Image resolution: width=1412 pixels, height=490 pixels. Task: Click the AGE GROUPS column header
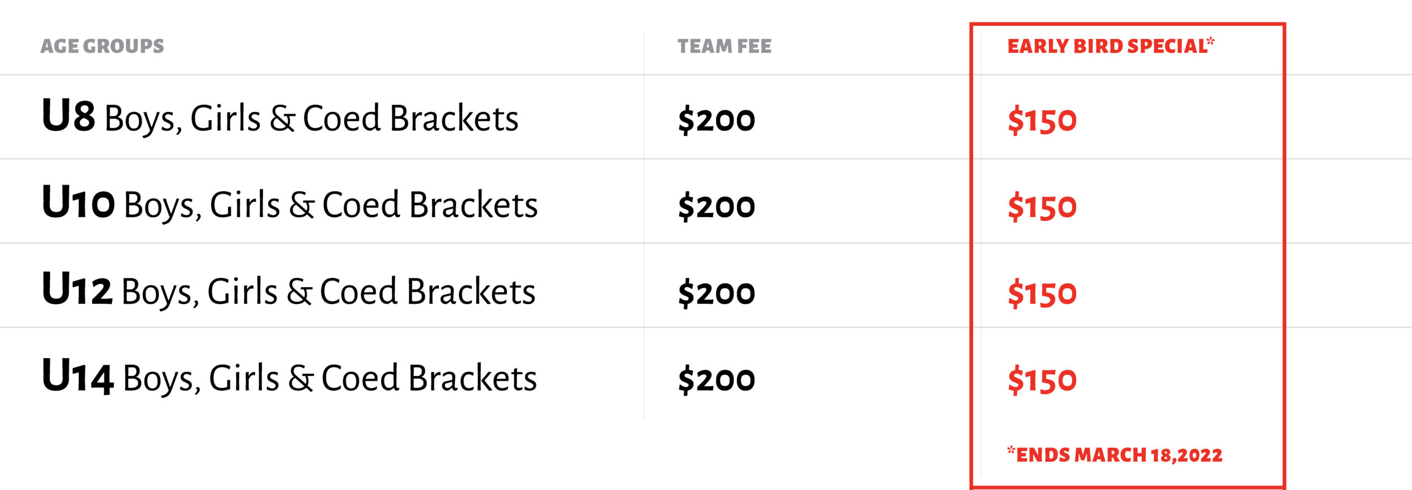point(102,46)
